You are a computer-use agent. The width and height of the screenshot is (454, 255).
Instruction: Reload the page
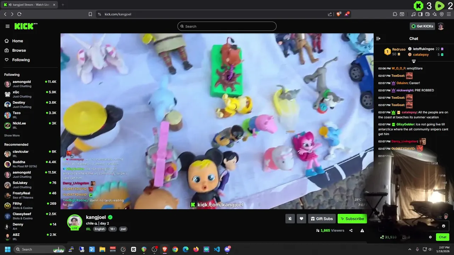[x=19, y=14]
